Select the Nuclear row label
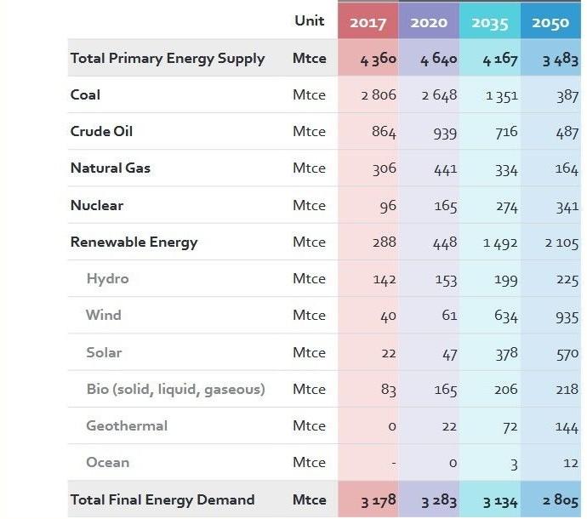 pos(96,205)
